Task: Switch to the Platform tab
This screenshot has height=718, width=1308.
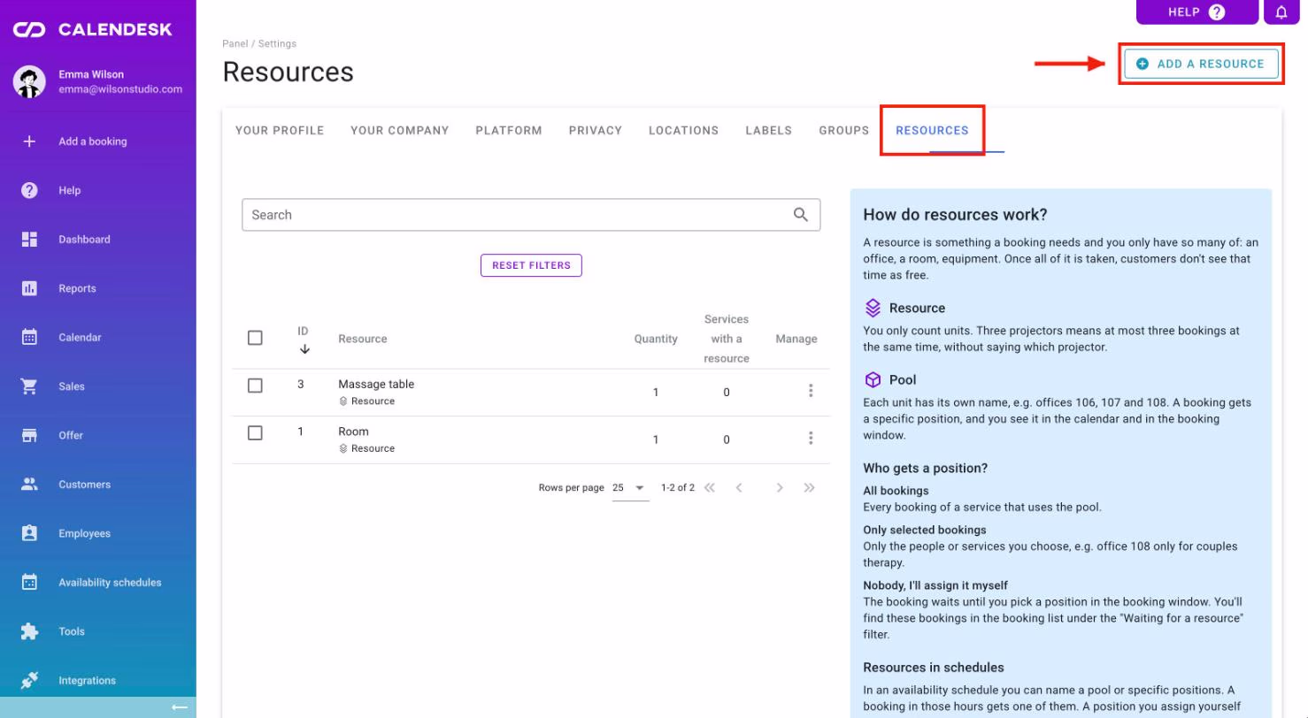Action: pyautogui.click(x=509, y=131)
